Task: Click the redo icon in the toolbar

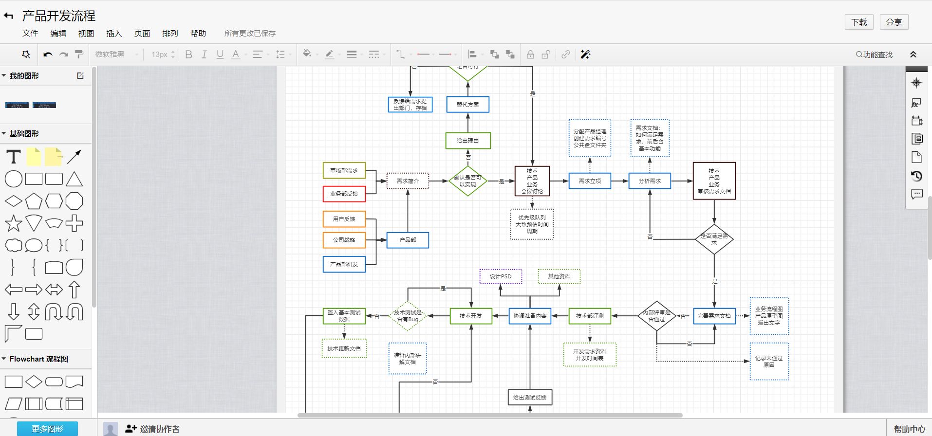Action: click(x=63, y=54)
